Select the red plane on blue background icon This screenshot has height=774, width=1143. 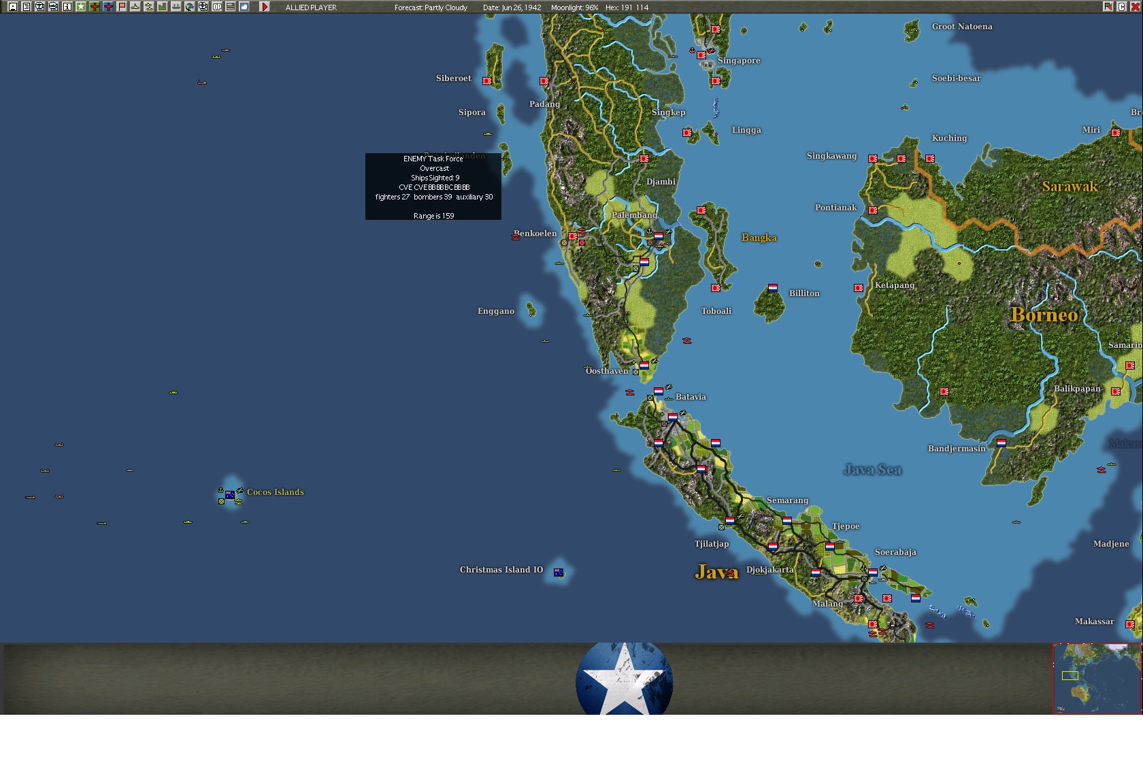click(x=107, y=7)
